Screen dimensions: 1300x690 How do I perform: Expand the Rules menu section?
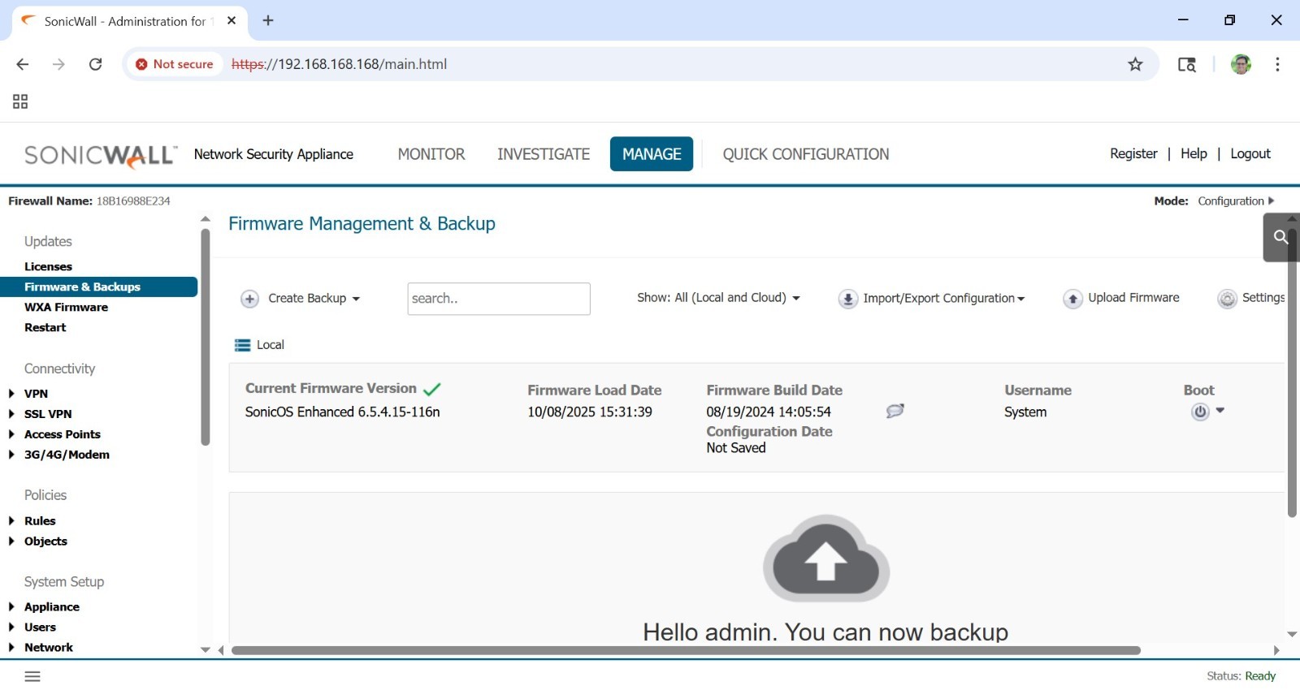pos(11,521)
